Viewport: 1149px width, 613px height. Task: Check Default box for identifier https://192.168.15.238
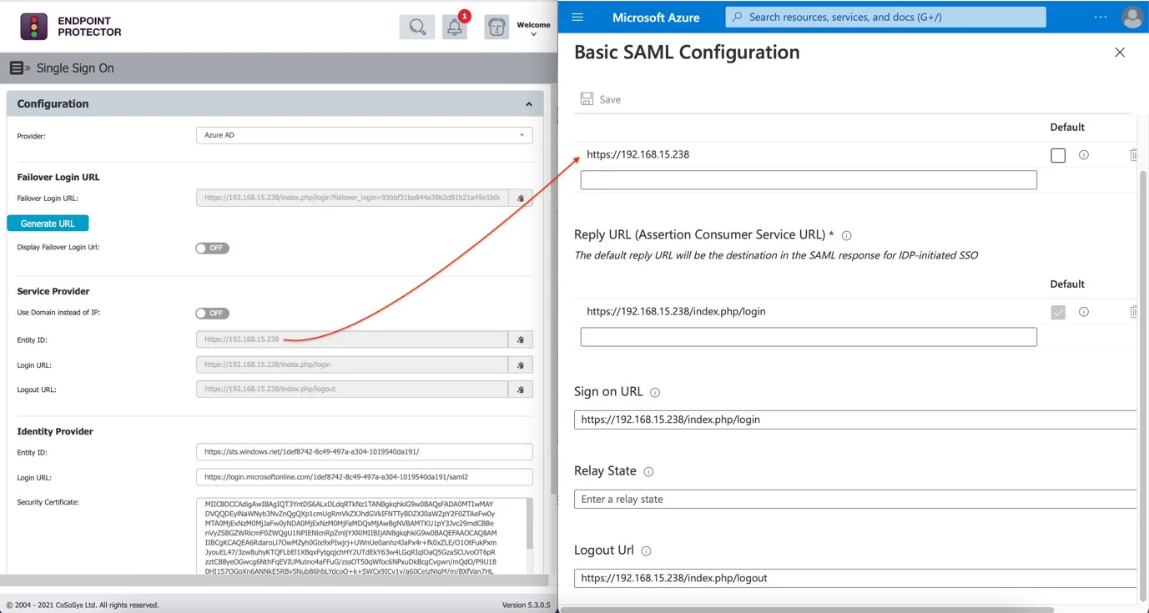[1058, 155]
